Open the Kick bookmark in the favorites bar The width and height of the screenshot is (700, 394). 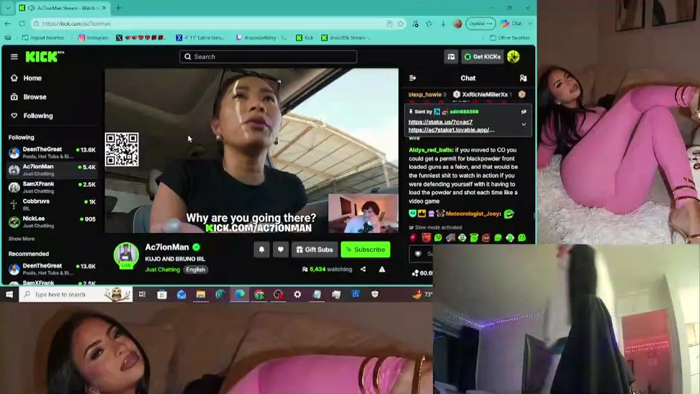(305, 38)
